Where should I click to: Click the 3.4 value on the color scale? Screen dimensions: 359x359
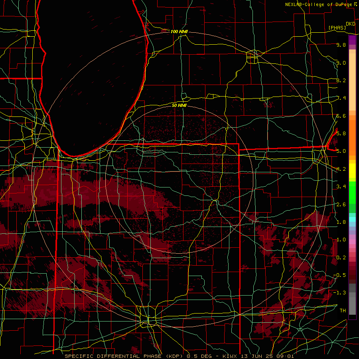(341, 186)
